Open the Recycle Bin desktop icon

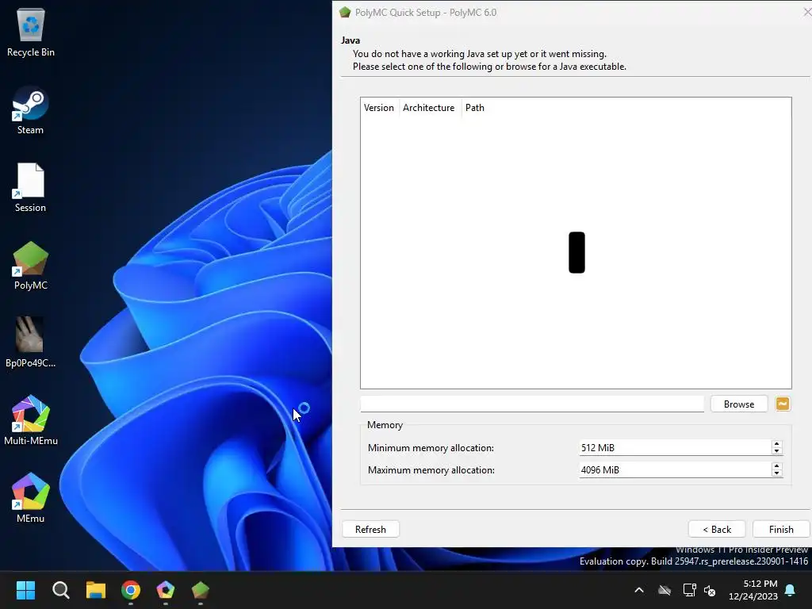31,32
